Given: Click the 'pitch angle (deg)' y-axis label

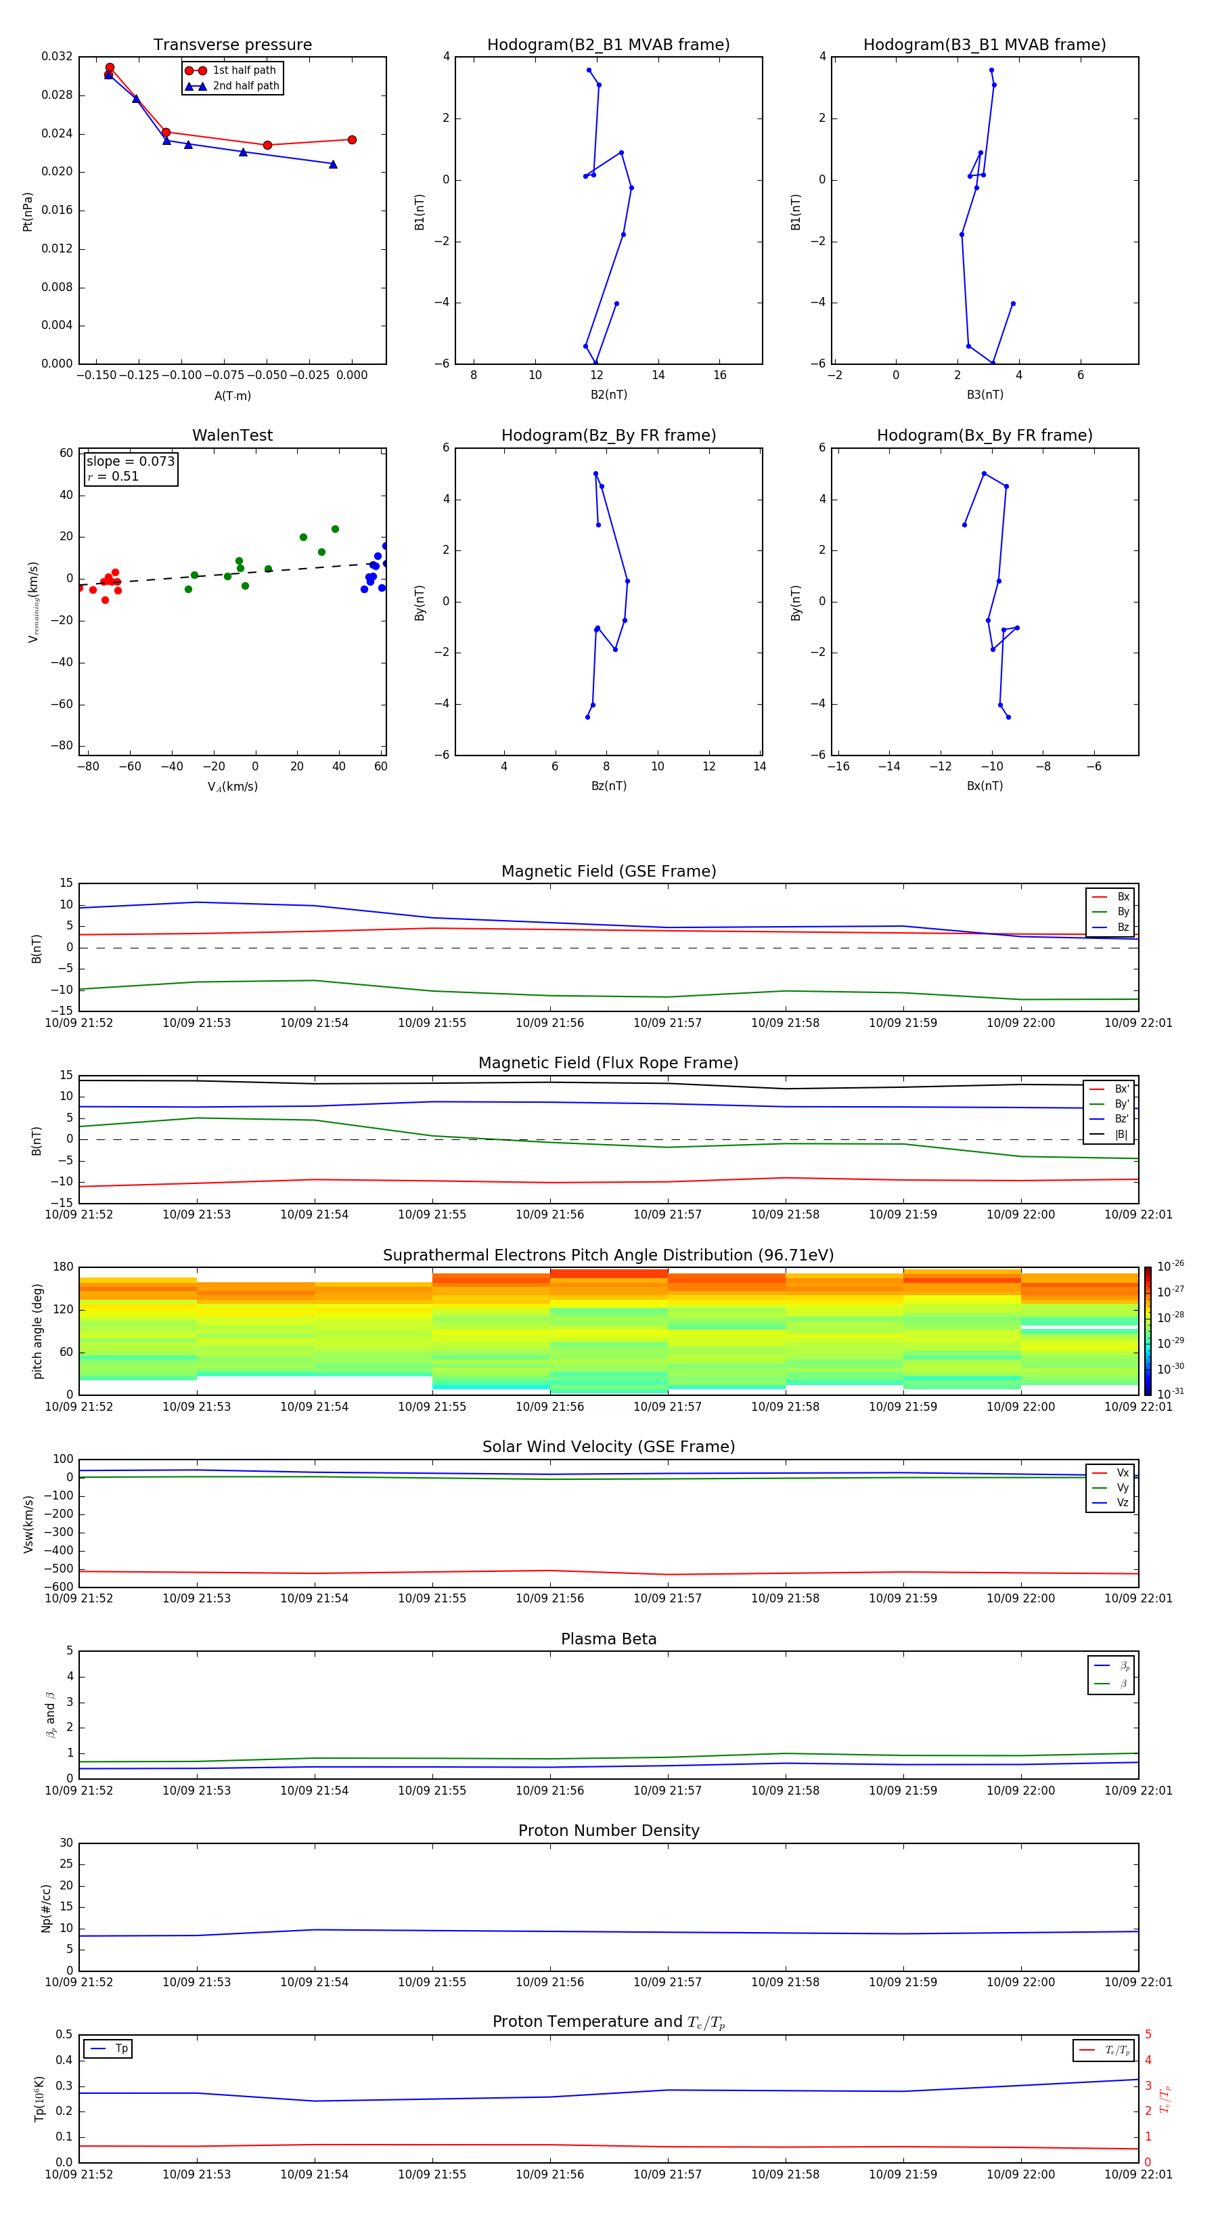Looking at the screenshot, I should pos(37,1331).
